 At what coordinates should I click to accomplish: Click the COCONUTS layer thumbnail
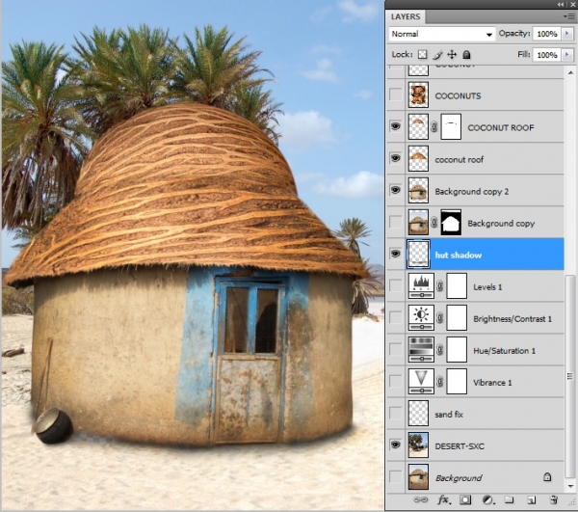click(x=418, y=94)
